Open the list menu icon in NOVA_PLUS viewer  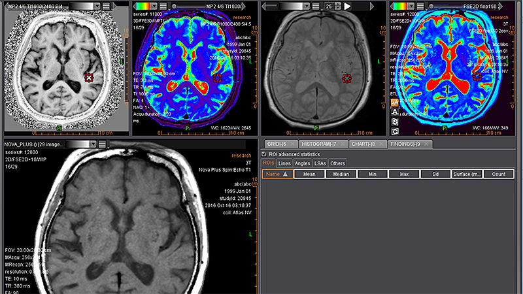[x=102, y=144]
